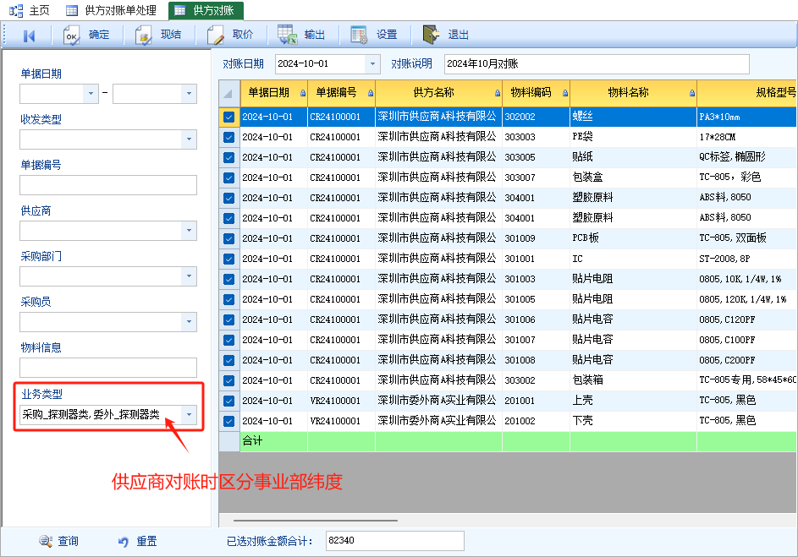Uncheck the row for 螺丝
Image resolution: width=798 pixels, height=557 pixels.
coord(229,117)
